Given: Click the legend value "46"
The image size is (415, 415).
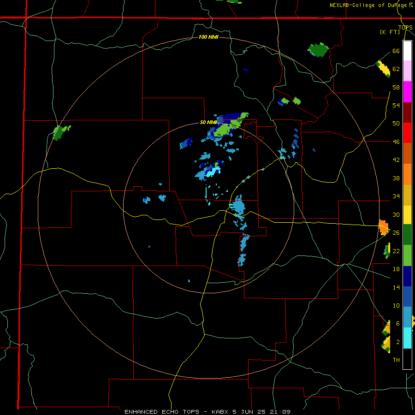Looking at the screenshot, I should pos(396,142).
